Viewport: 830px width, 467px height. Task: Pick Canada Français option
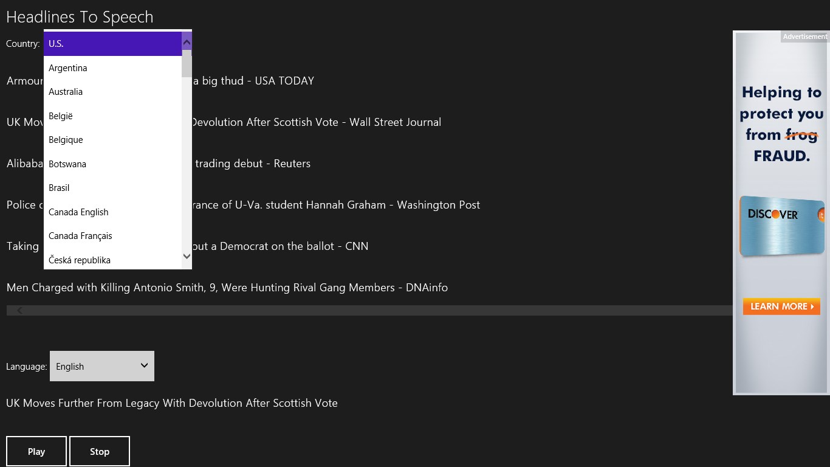[x=112, y=236]
